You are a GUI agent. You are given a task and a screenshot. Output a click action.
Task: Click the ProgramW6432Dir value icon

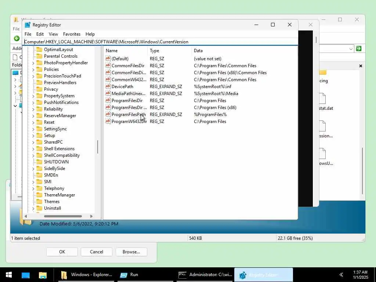[x=108, y=121]
